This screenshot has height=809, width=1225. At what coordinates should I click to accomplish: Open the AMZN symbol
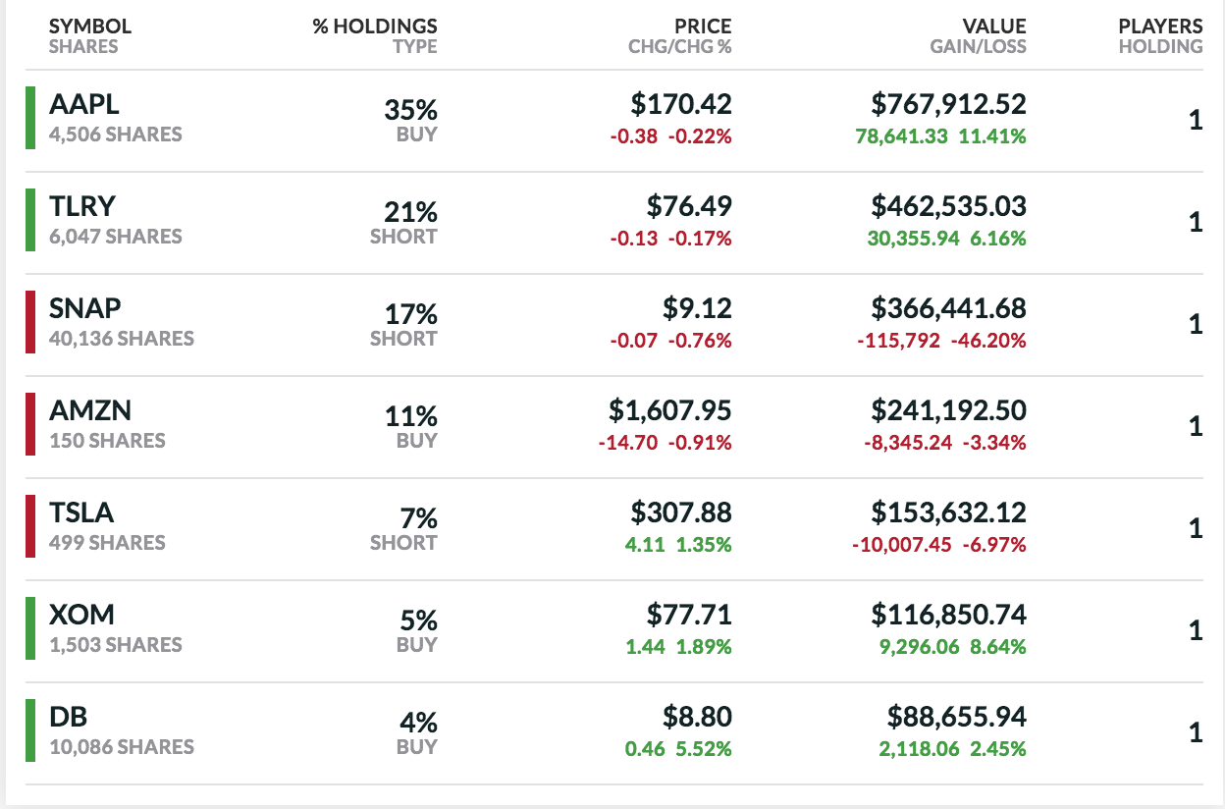[x=90, y=410]
